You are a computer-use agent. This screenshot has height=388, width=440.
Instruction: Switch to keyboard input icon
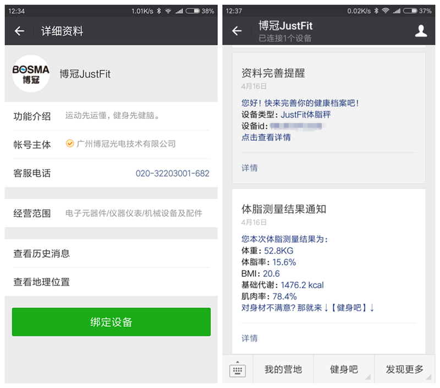[238, 370]
